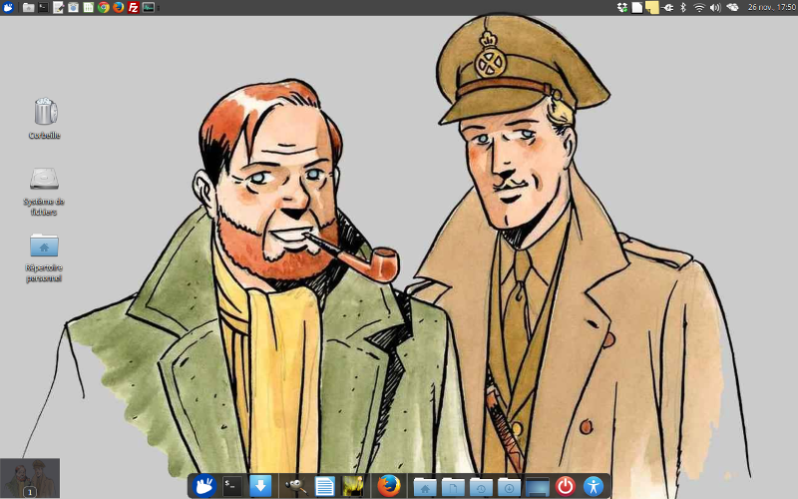Image resolution: width=798 pixels, height=499 pixels.
Task: Open the Dropbox tray icon menu
Action: (x=622, y=7)
